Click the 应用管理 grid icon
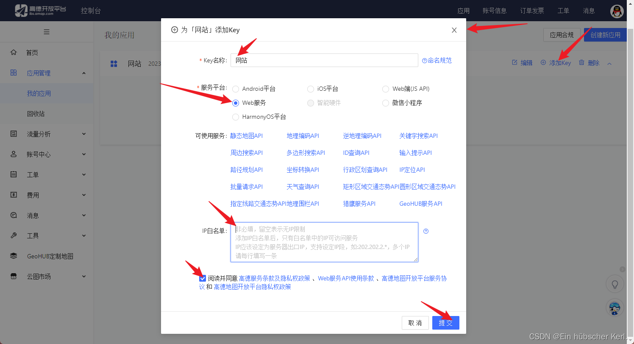Screen dimensions: 634x344 point(14,73)
